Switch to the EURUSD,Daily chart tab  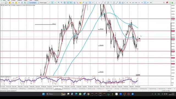click(x=5, y=89)
